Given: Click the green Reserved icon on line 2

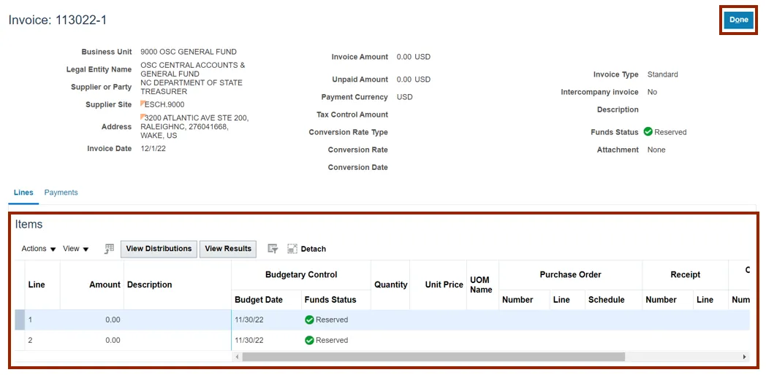Looking at the screenshot, I should tap(309, 340).
